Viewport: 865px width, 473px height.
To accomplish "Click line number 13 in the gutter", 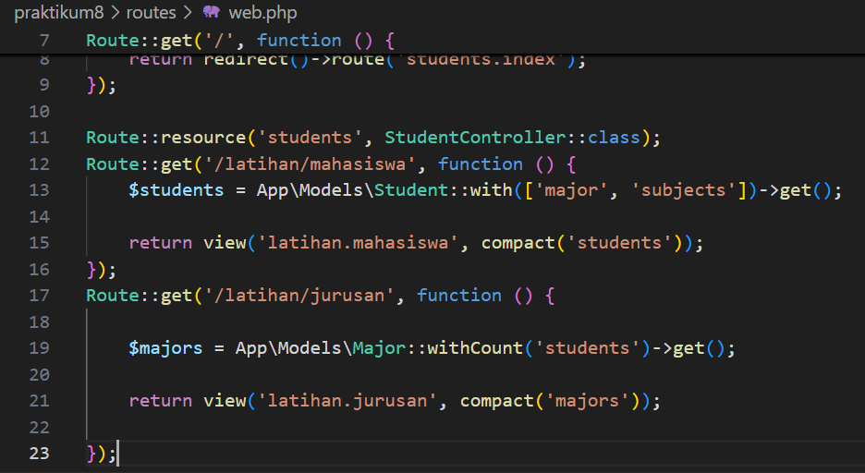I will coord(39,190).
